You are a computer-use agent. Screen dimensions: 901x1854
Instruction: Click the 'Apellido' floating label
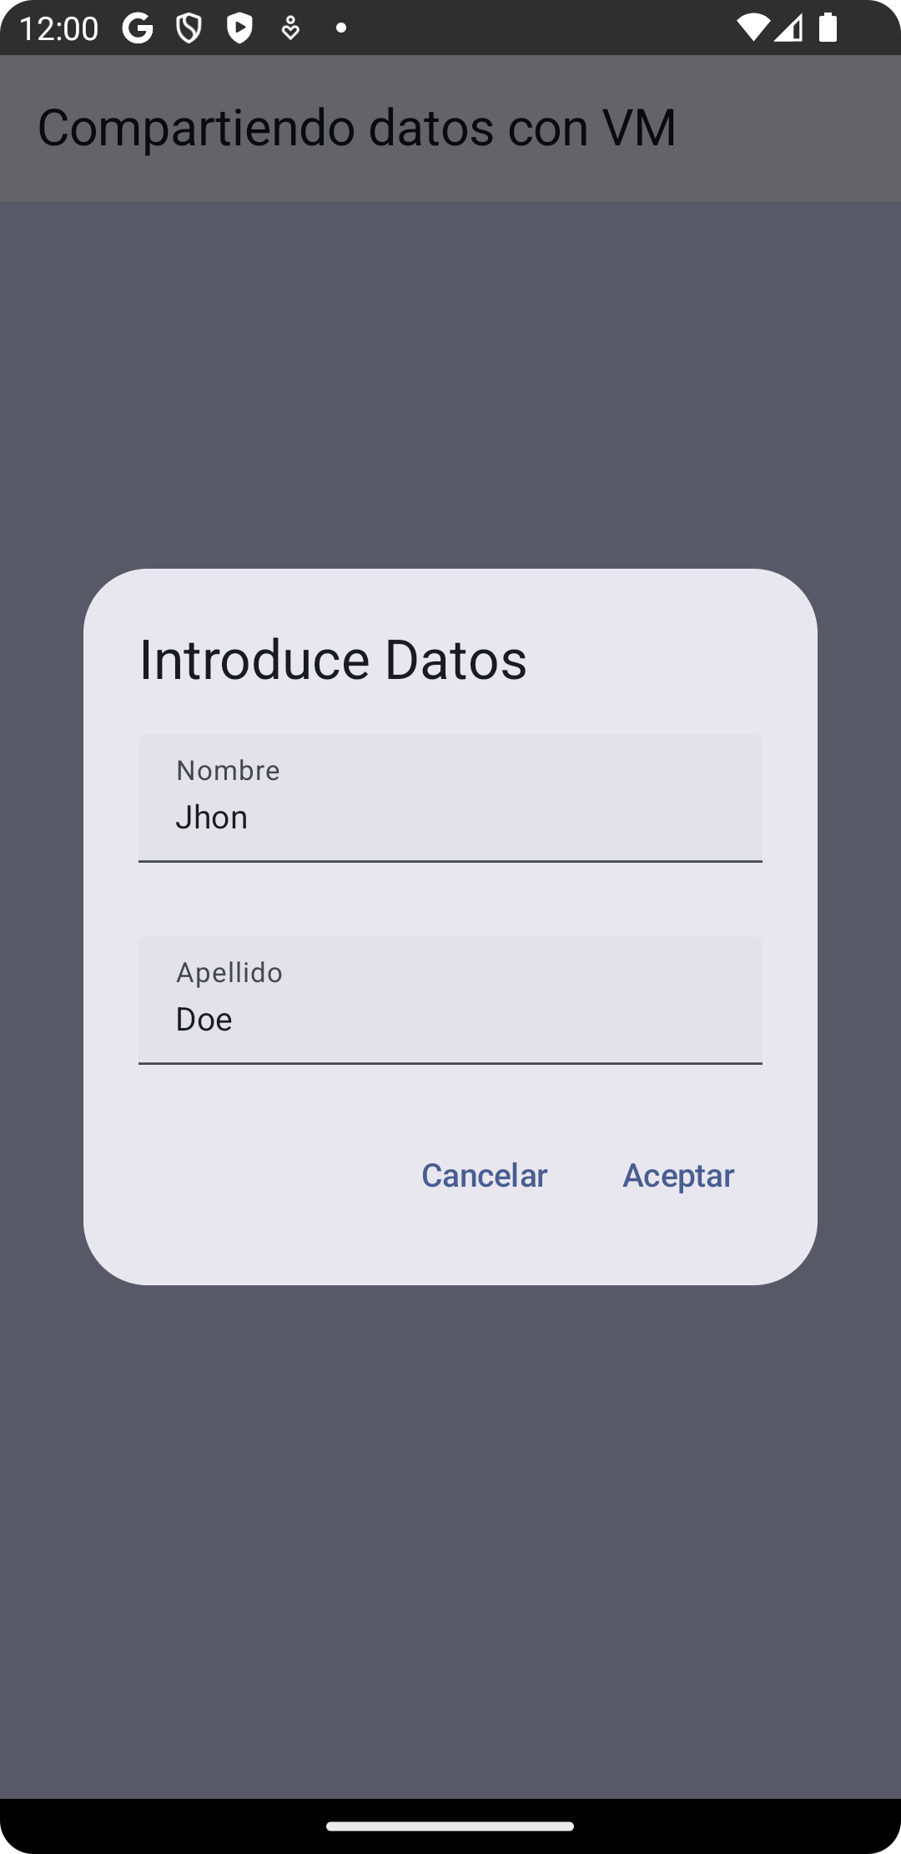coord(229,972)
